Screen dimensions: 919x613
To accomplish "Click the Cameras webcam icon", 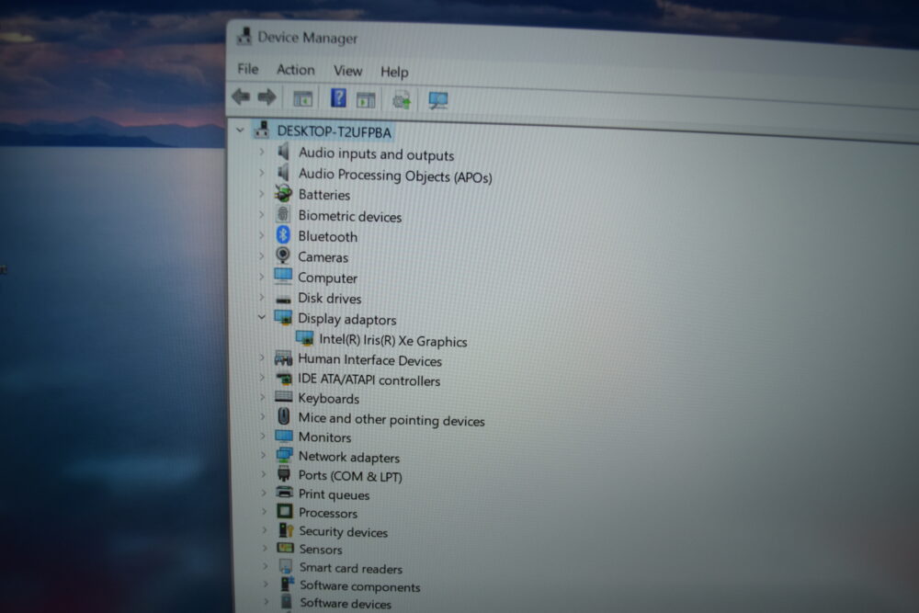I will click(x=283, y=255).
